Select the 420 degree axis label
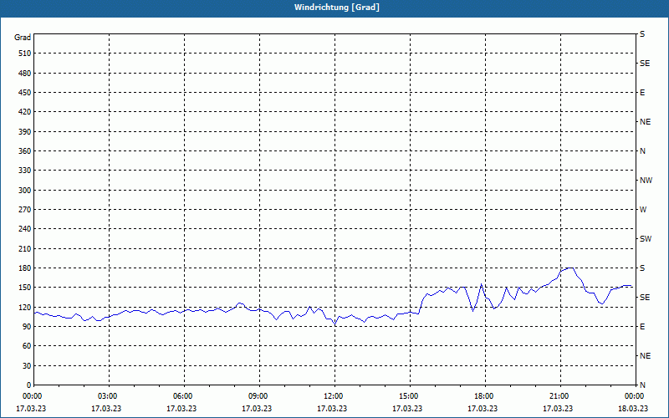Screen dimensions: 669x418 point(25,112)
